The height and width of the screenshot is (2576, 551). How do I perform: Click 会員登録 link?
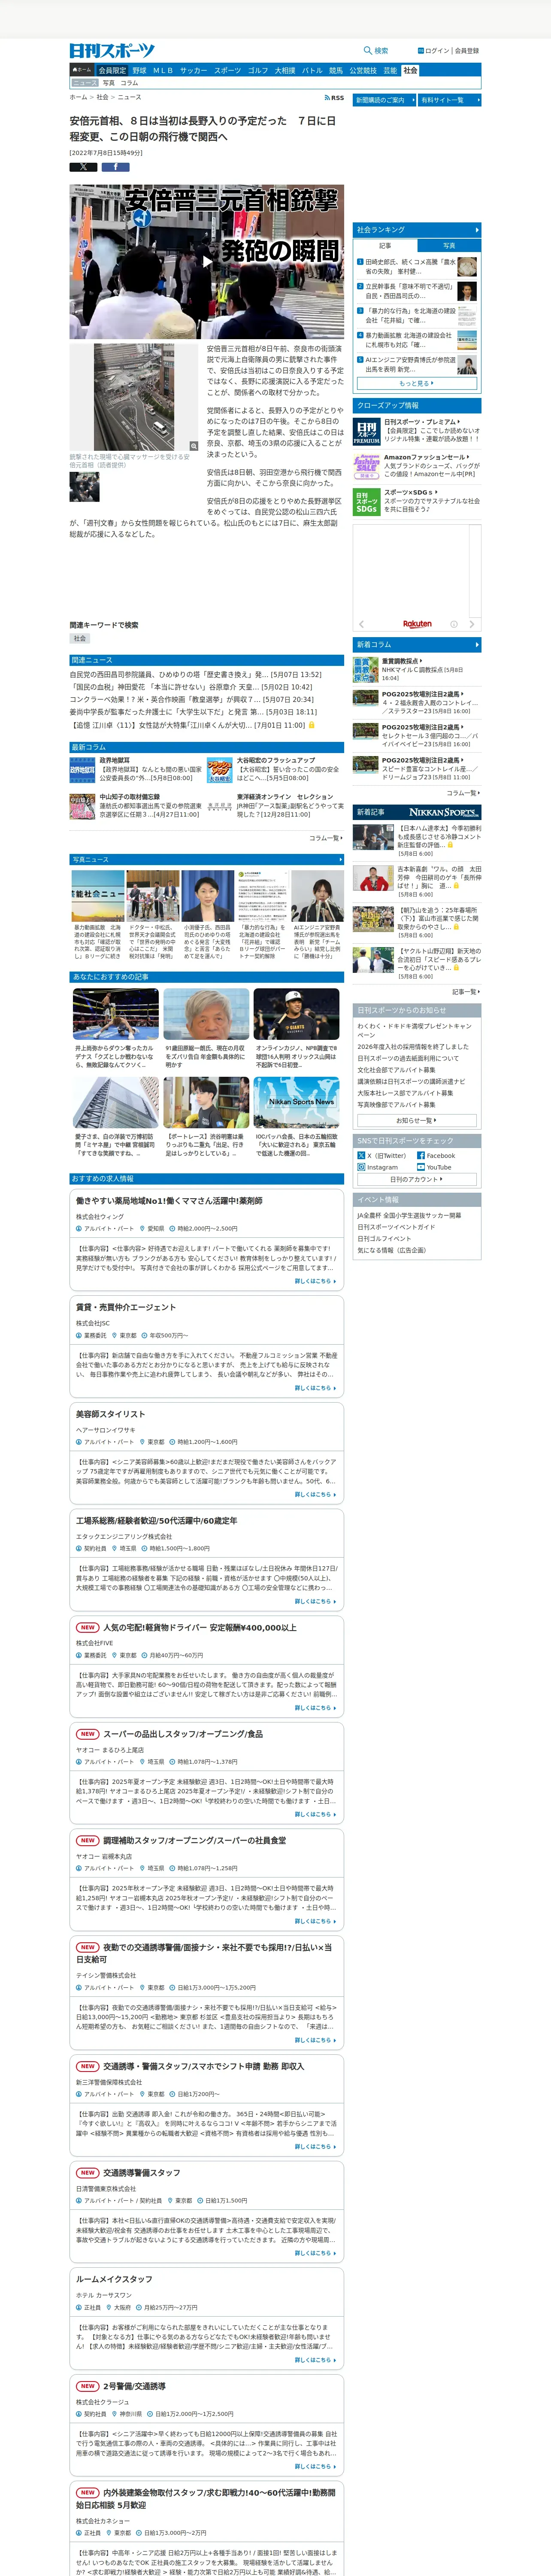pyautogui.click(x=467, y=51)
